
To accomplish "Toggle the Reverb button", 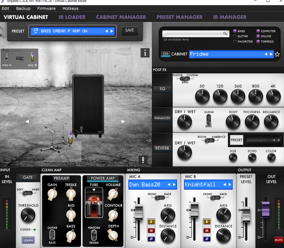I will [162, 149].
